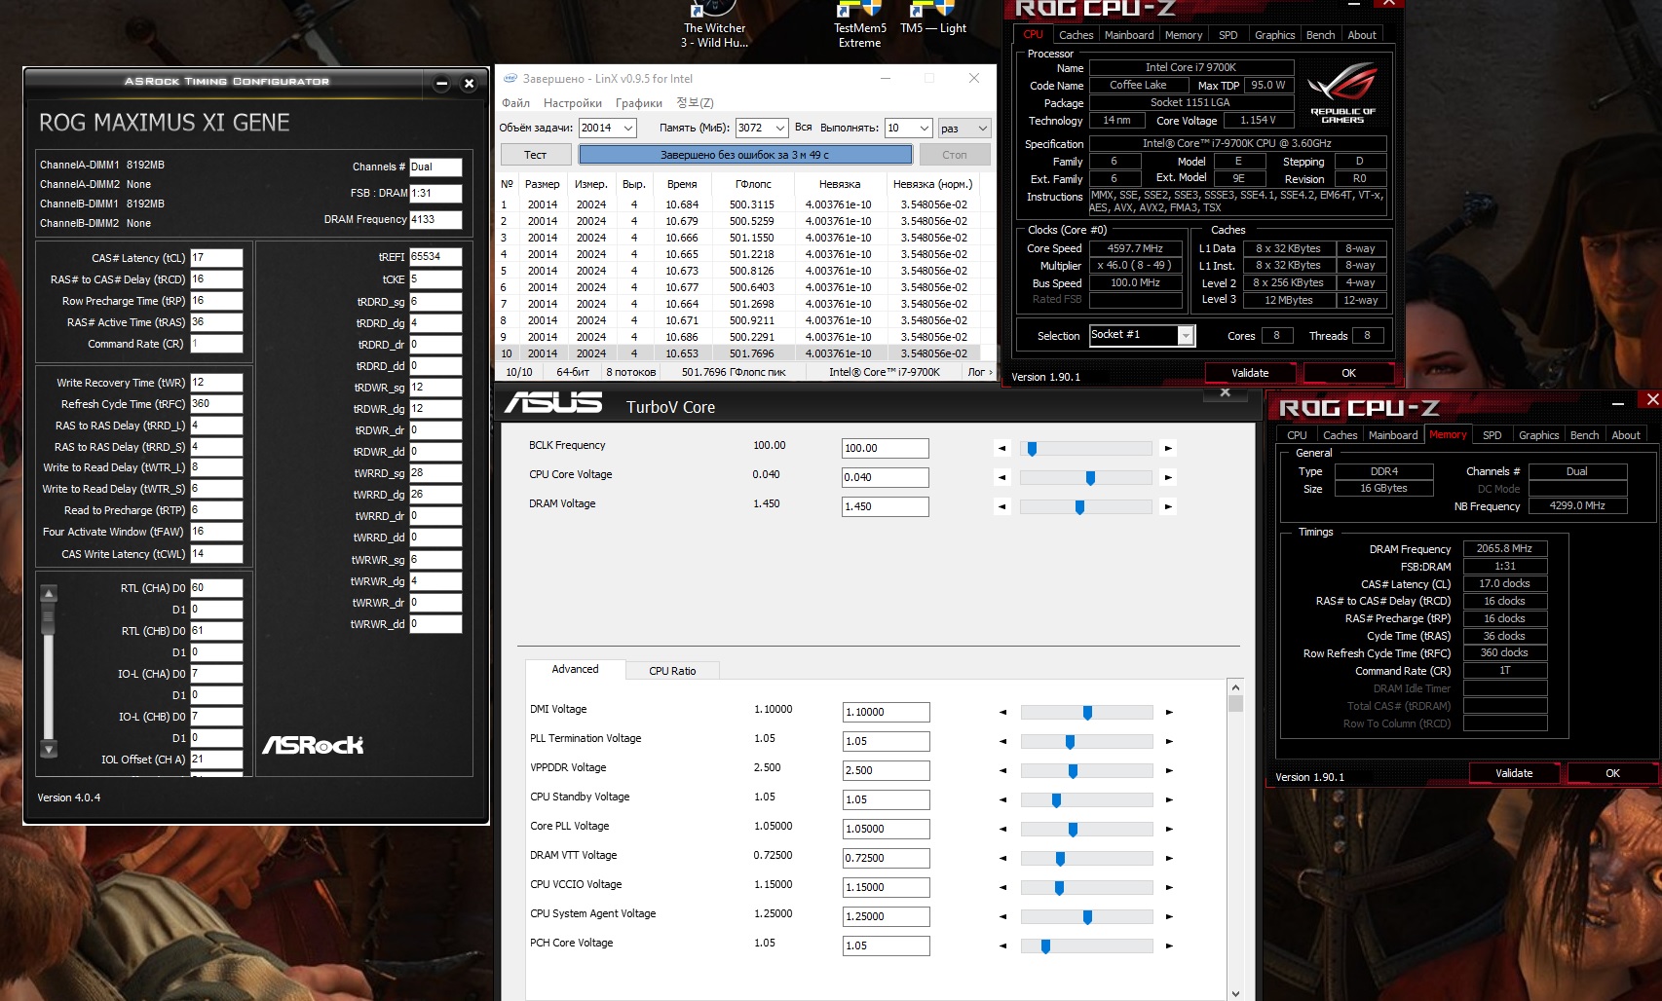The height and width of the screenshot is (1001, 1662).
Task: Increase PLL Termination Voltage via right arrow
Action: pyautogui.click(x=1169, y=742)
